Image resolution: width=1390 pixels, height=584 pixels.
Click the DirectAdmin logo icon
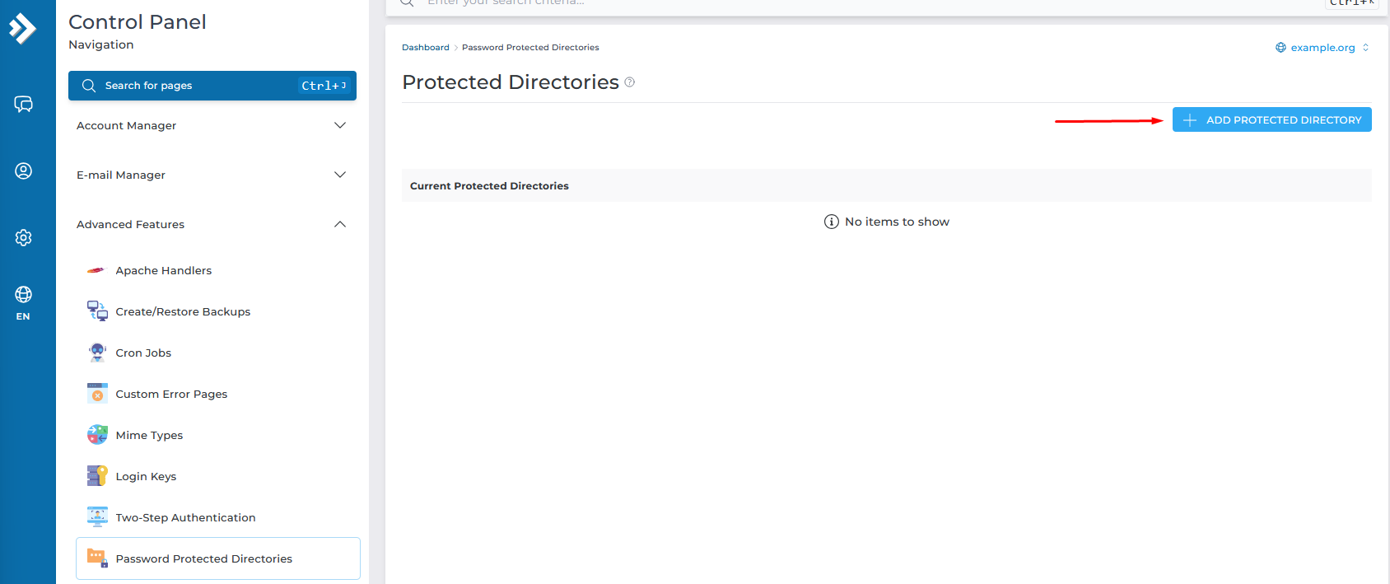coord(22,29)
